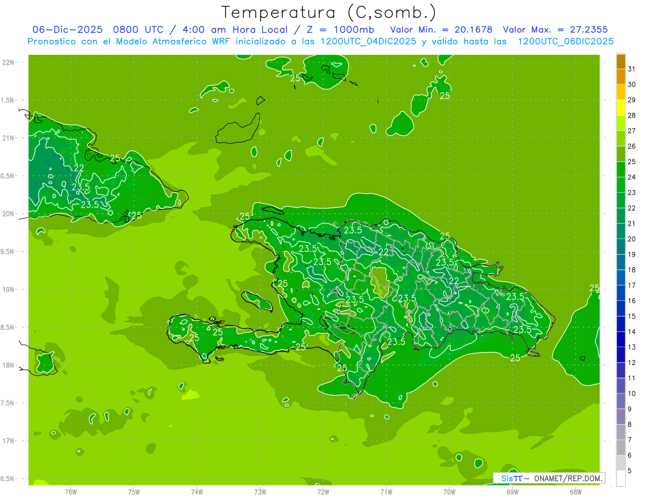This screenshot has width=646, height=499.
Task: Click the '8.5N' latitude label
Action: click(8, 327)
